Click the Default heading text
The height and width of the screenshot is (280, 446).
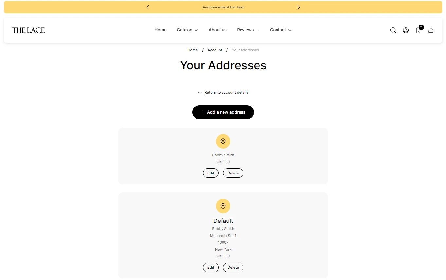(x=223, y=221)
